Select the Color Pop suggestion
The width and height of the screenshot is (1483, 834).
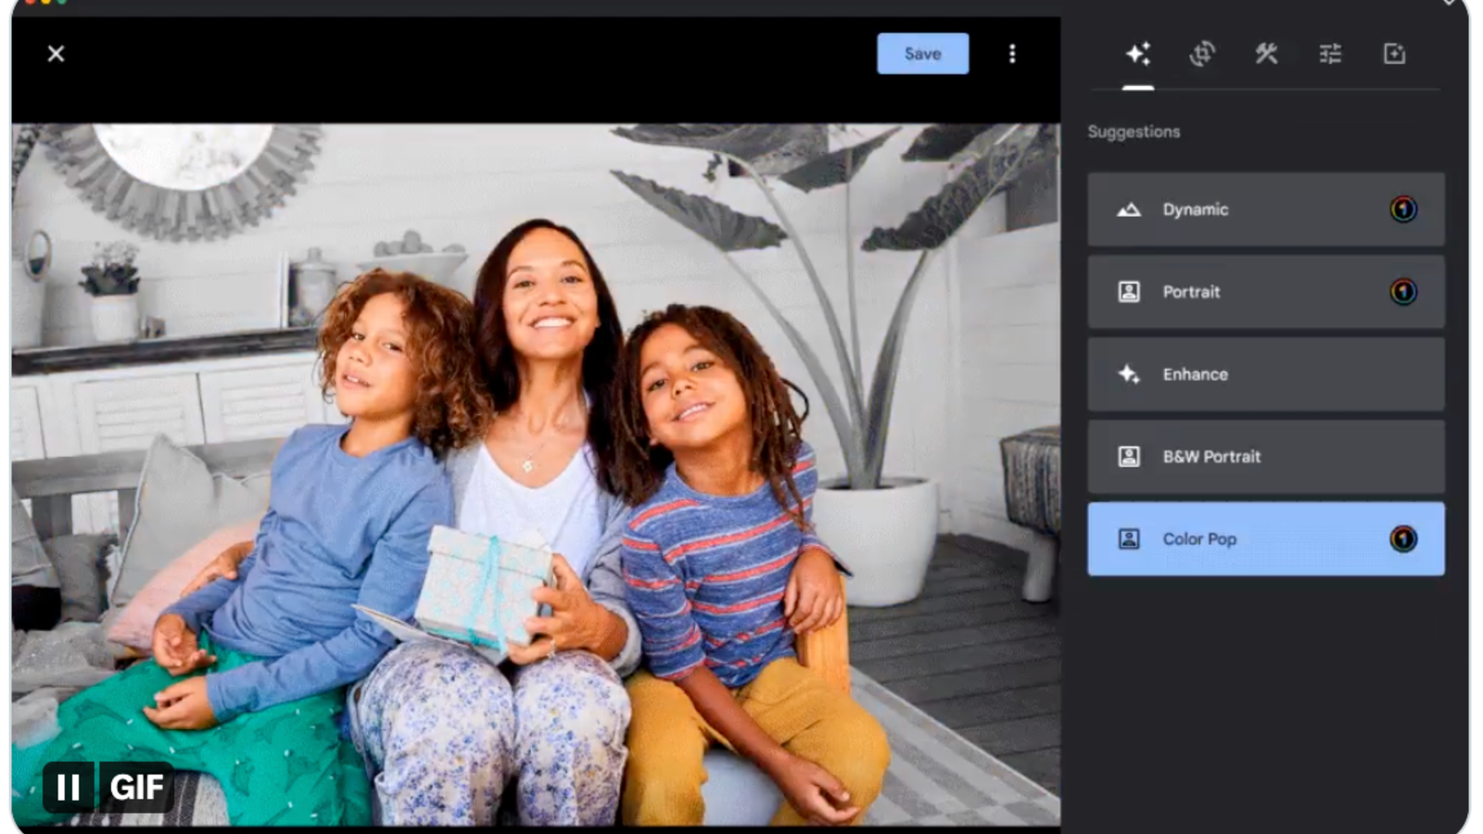1265,539
